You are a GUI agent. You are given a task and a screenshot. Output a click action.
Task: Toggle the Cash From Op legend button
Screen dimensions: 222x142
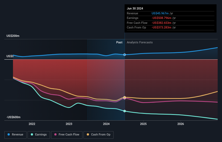pyautogui.click(x=98, y=135)
